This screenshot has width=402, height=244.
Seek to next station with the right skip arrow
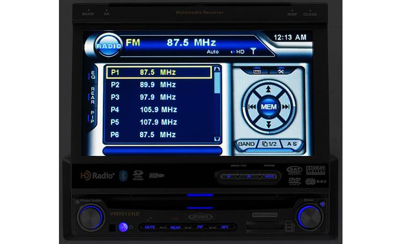pos(285,107)
